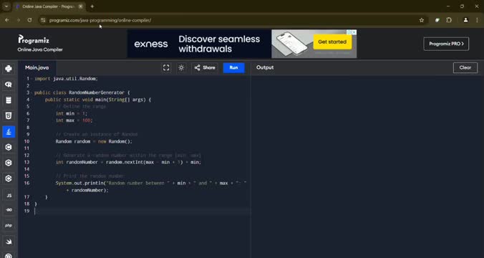Open the tab search dropdown arrow
This screenshot has height=258, width=484.
pos(6,6)
